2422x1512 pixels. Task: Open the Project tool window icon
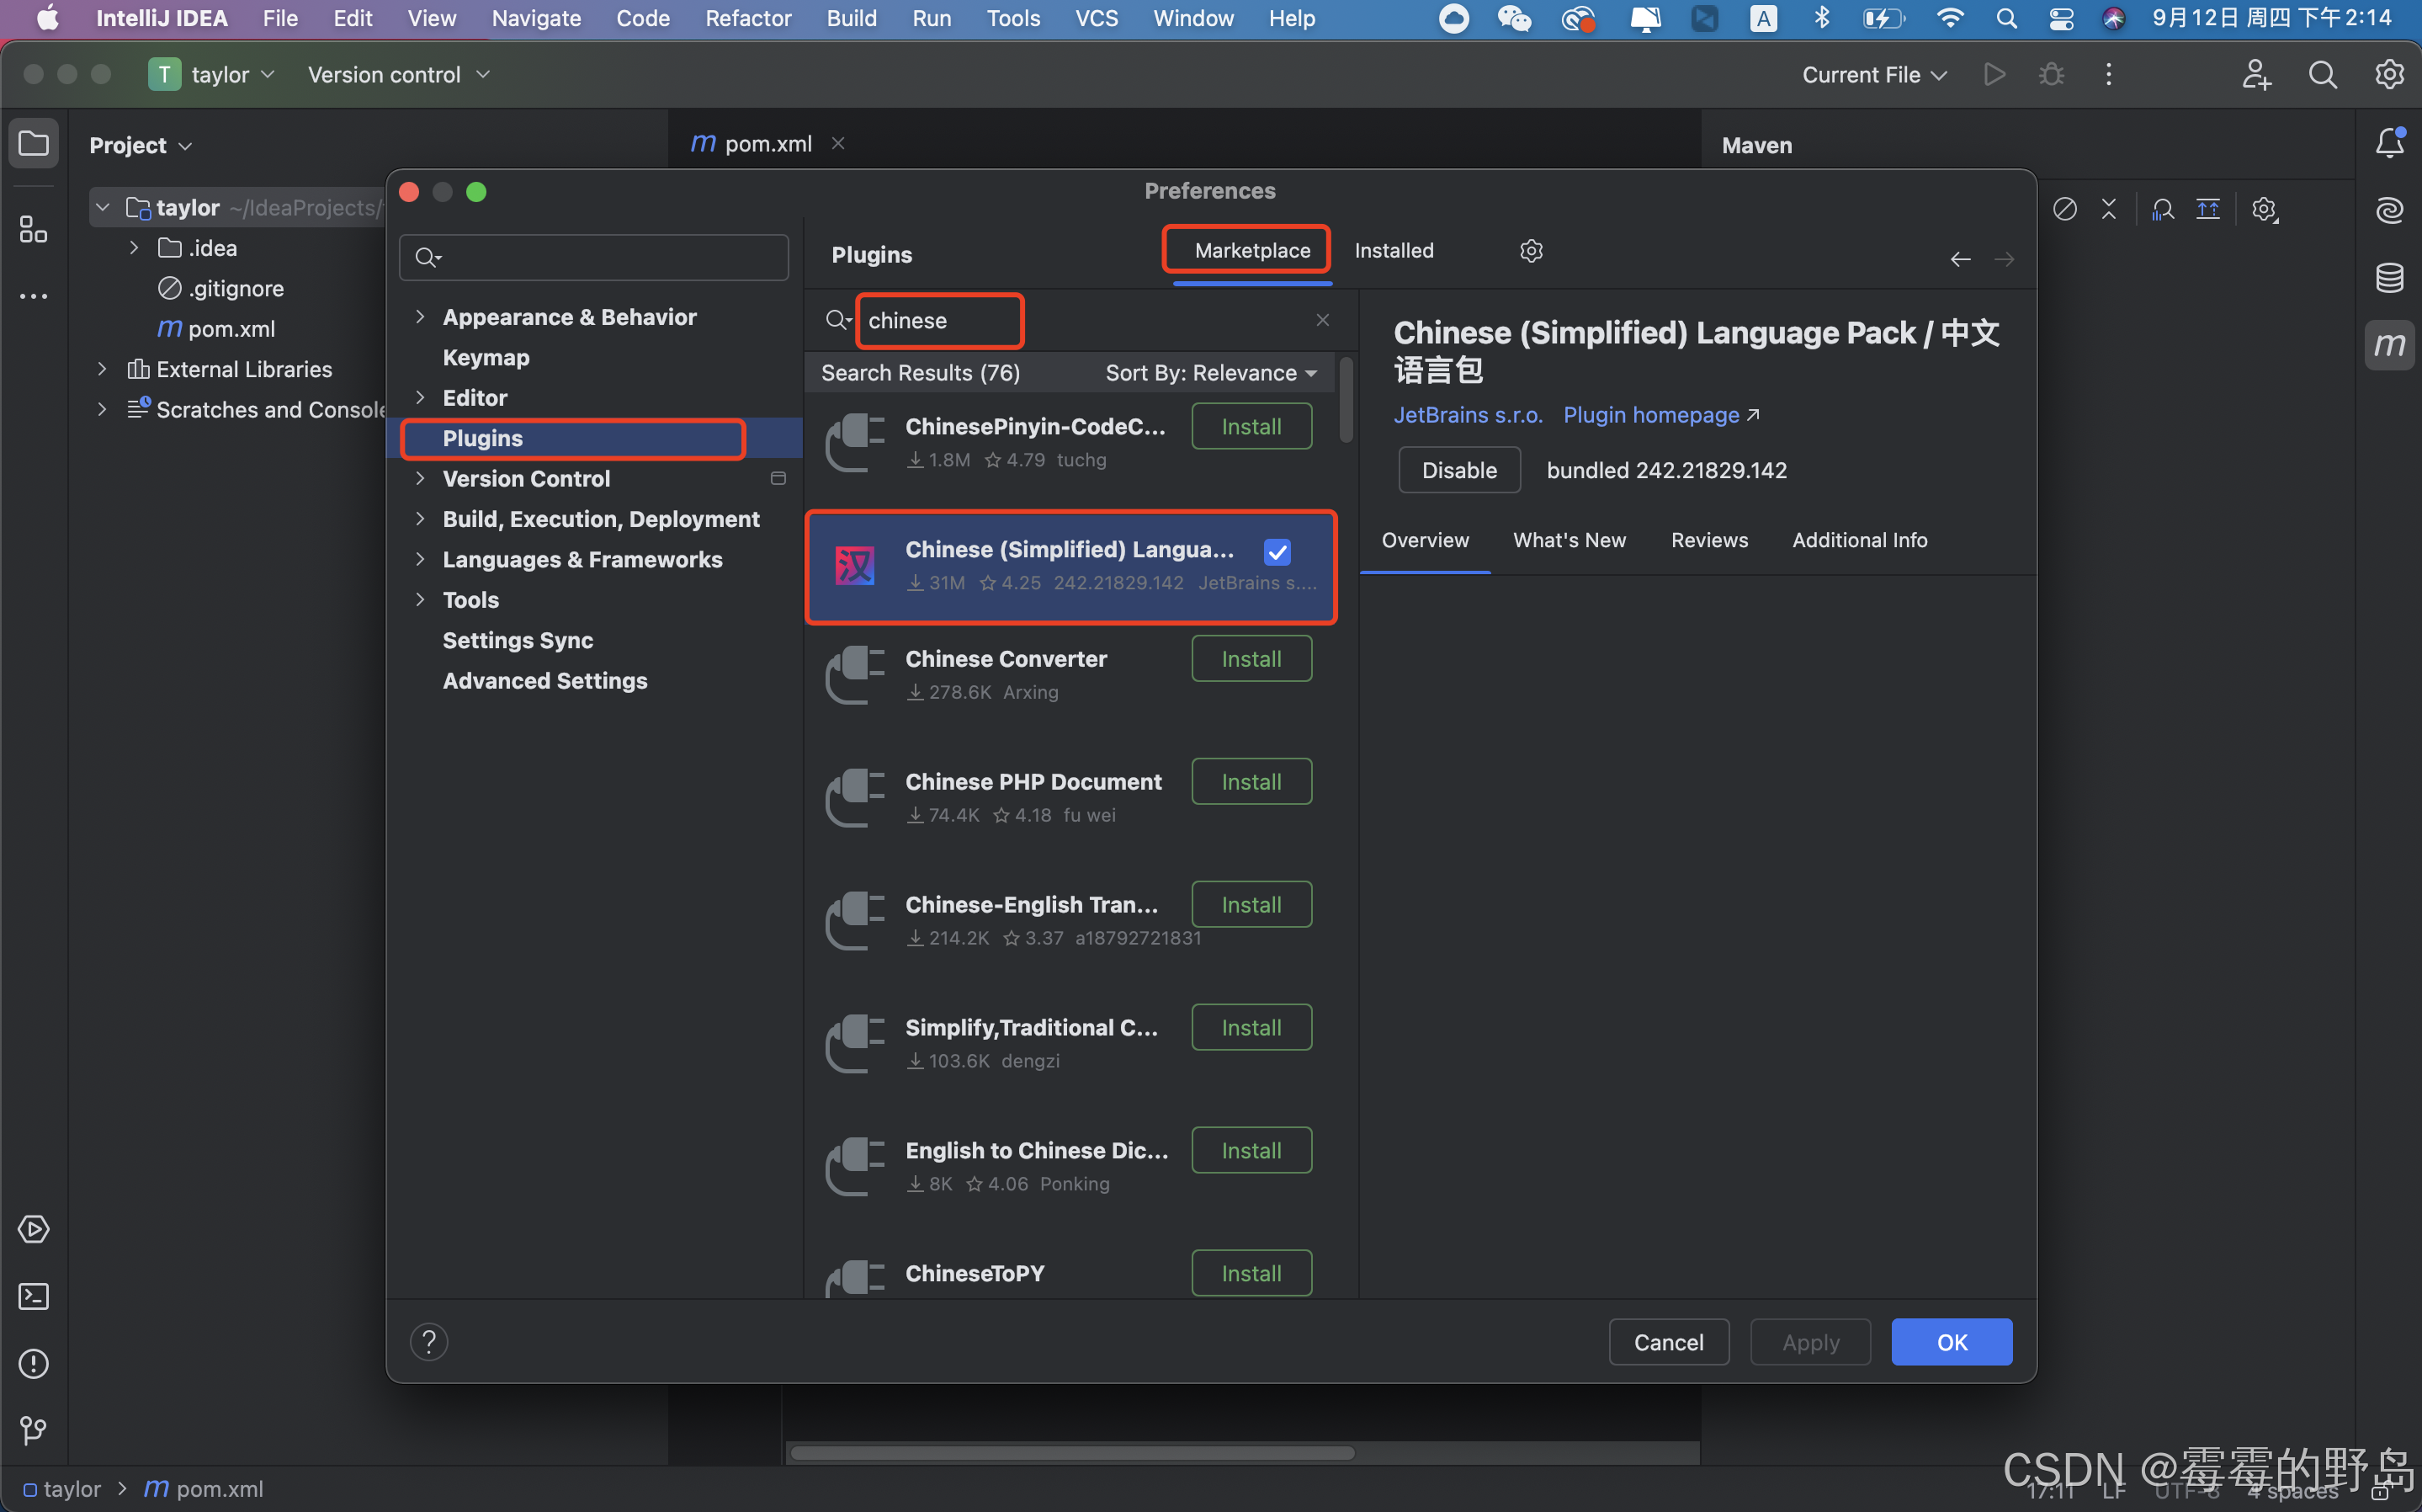tap(33, 142)
